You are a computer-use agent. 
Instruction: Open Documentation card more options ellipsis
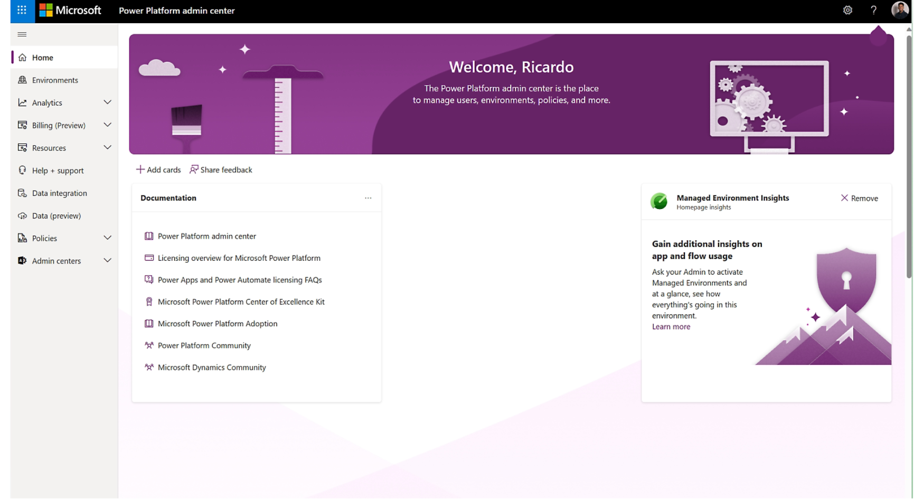click(x=368, y=198)
